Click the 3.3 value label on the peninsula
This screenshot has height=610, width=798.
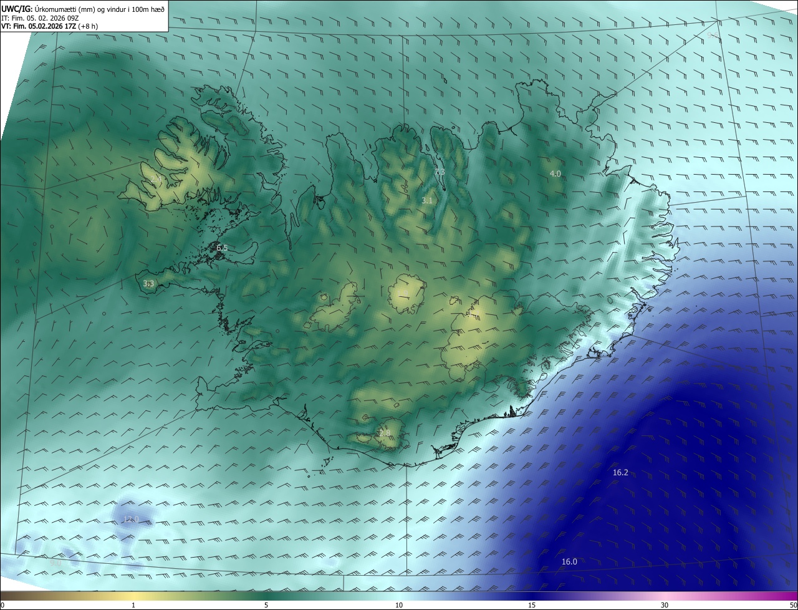[148, 284]
